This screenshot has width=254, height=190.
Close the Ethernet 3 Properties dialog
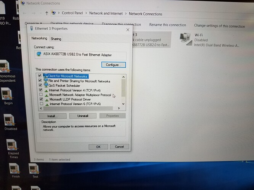click(128, 30)
